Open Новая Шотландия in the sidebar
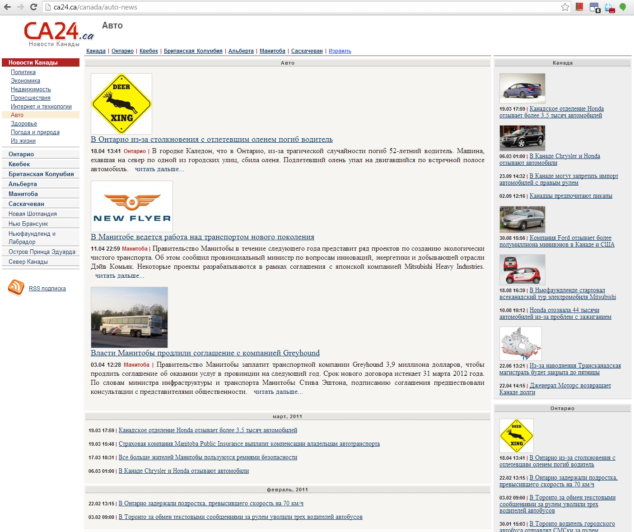The width and height of the screenshot is (634, 532). pyautogui.click(x=33, y=214)
